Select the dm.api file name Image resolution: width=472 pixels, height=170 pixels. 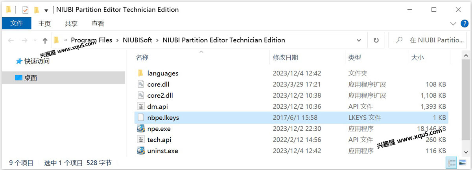point(157,106)
